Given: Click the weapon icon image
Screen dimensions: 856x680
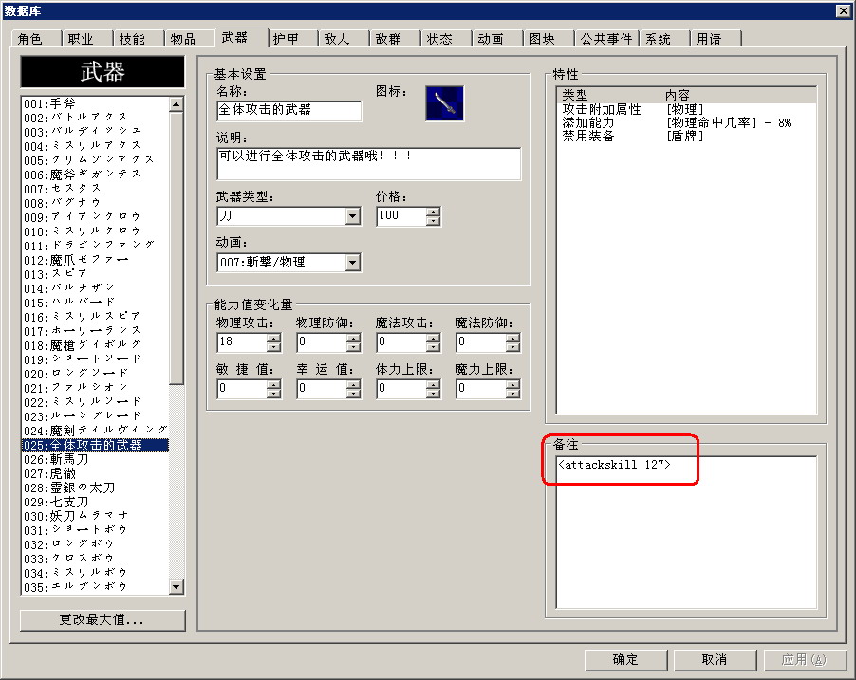Looking at the screenshot, I should [444, 103].
